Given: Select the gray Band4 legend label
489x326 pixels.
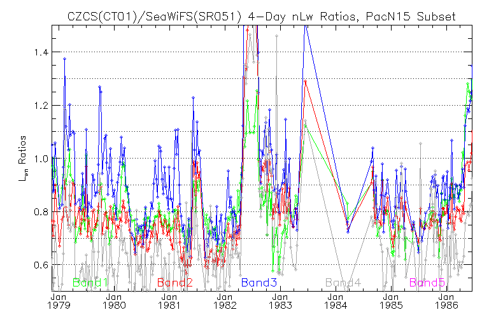Looking at the screenshot, I should coord(343,283).
